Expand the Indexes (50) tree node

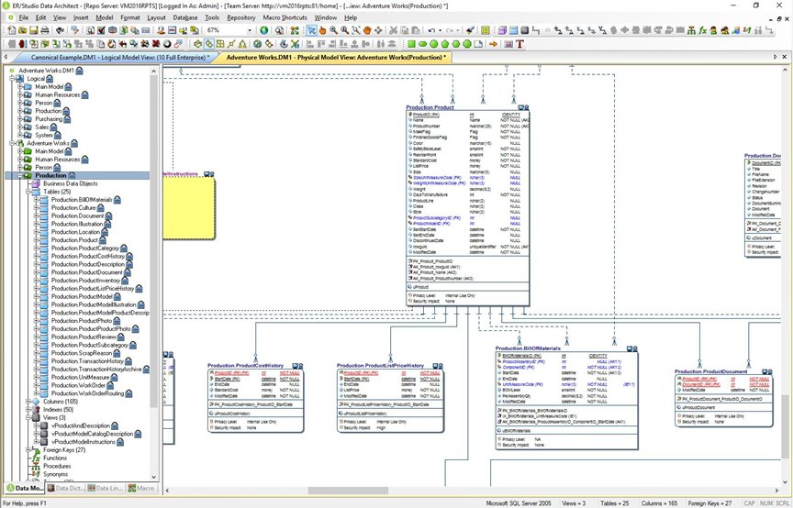coord(28,410)
